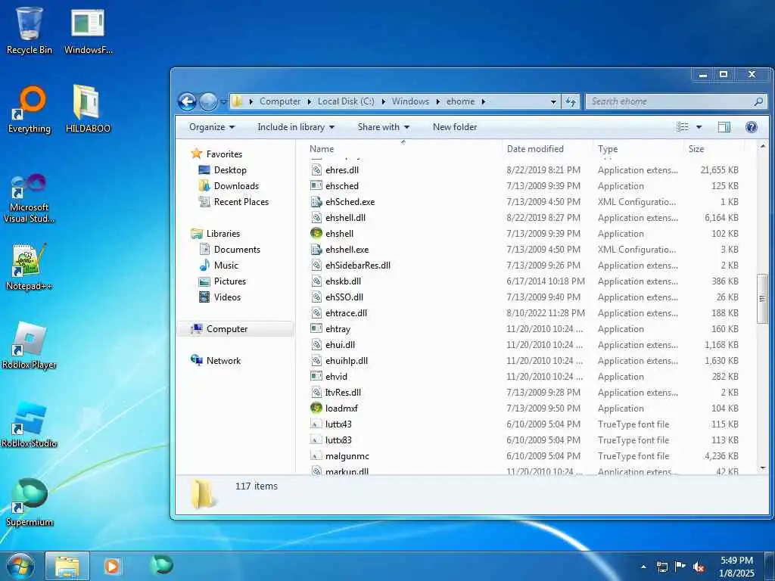The width and height of the screenshot is (775, 581).
Task: Click the volume muted tray icon
Action: [699, 567]
